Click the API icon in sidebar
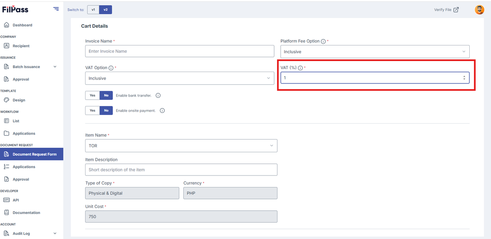 [6, 200]
